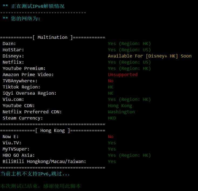This screenshot has width=198, height=191.
Task: Click the Dazn label in the Multination list
Action: 9,43
